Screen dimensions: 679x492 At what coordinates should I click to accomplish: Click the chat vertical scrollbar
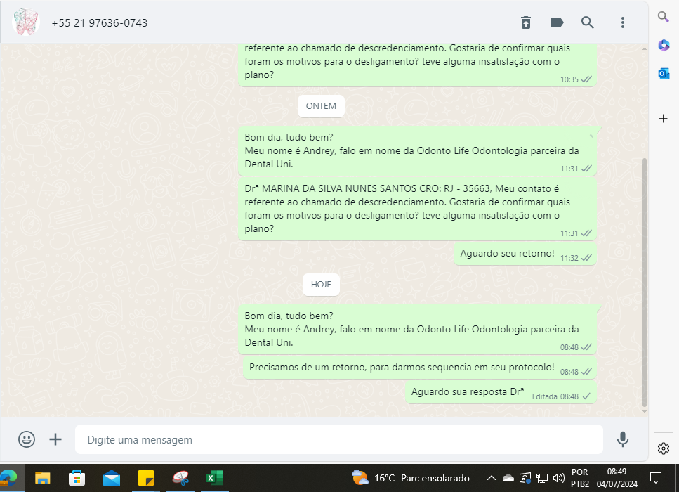(644, 281)
